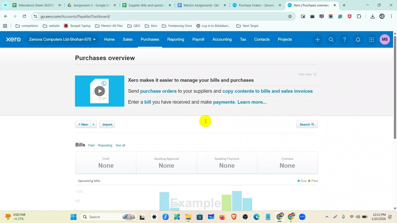Open Draft bills summary tile

pos(106,163)
